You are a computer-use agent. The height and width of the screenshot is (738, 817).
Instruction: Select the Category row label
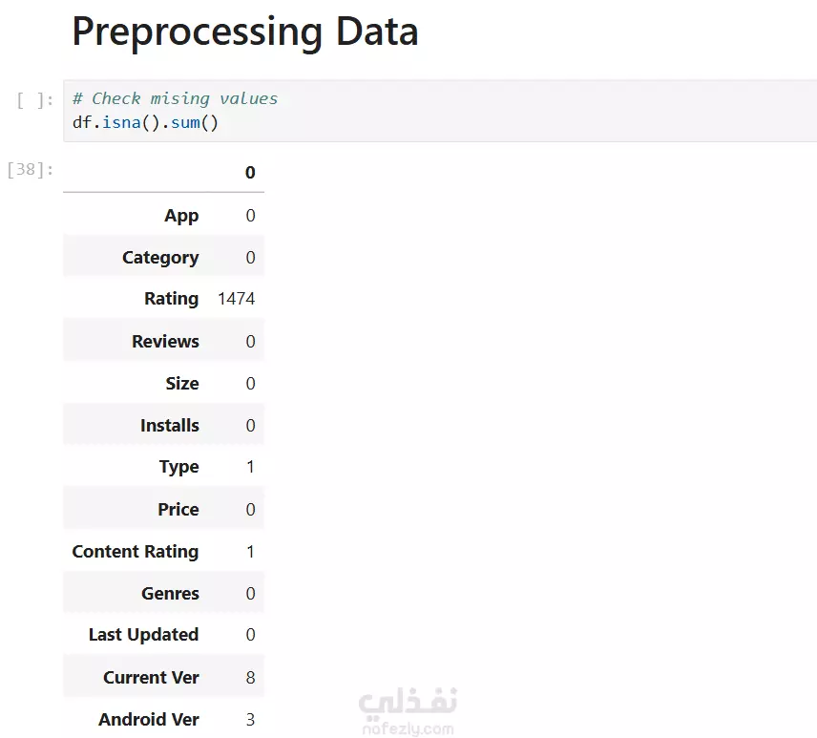pos(160,258)
